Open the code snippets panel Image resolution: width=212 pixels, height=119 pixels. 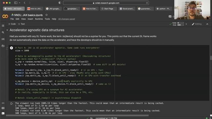click(3, 103)
